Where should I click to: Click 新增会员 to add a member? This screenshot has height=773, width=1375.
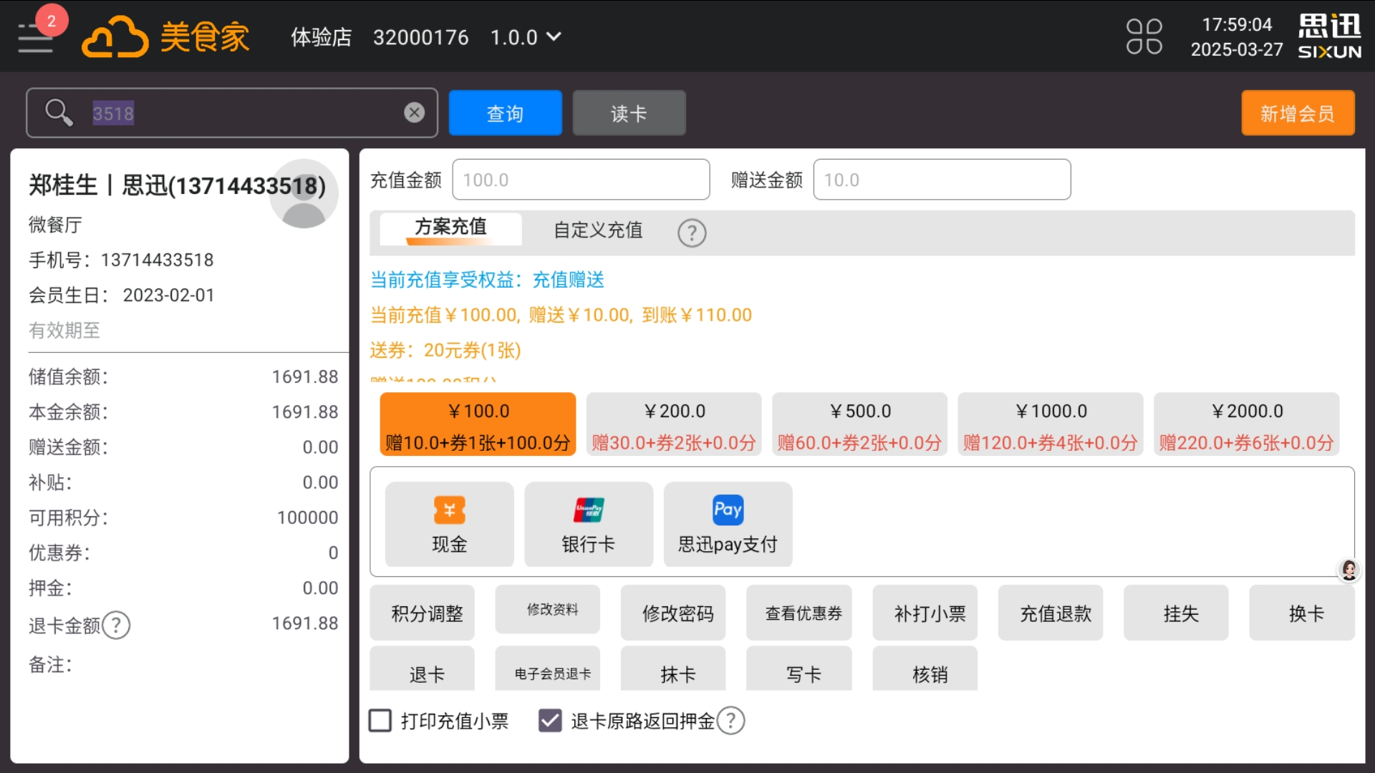pyautogui.click(x=1298, y=112)
